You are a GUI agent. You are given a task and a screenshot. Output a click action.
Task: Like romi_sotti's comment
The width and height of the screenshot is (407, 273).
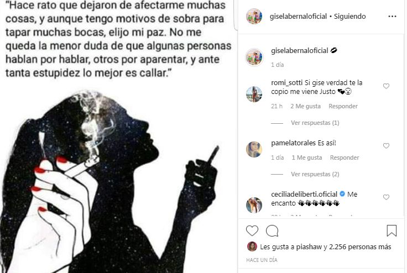coord(386,86)
